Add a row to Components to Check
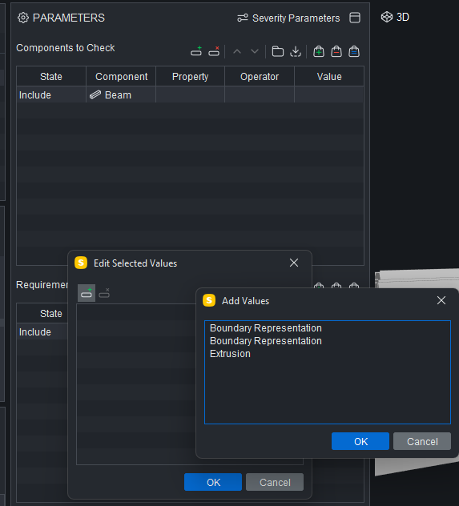Image resolution: width=459 pixels, height=506 pixels. [x=196, y=51]
